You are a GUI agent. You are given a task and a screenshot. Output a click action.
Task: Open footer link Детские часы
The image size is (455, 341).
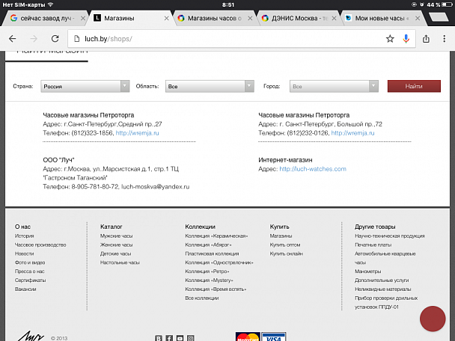[x=115, y=254]
